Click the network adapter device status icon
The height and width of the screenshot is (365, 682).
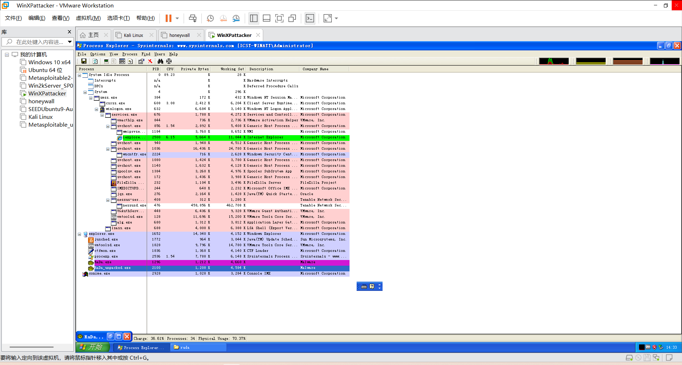[x=656, y=358]
